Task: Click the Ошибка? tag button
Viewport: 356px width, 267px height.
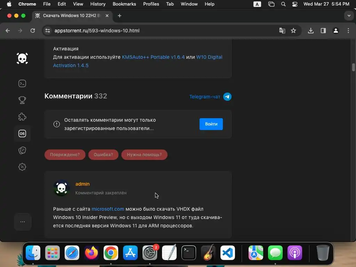Action: tap(103, 155)
